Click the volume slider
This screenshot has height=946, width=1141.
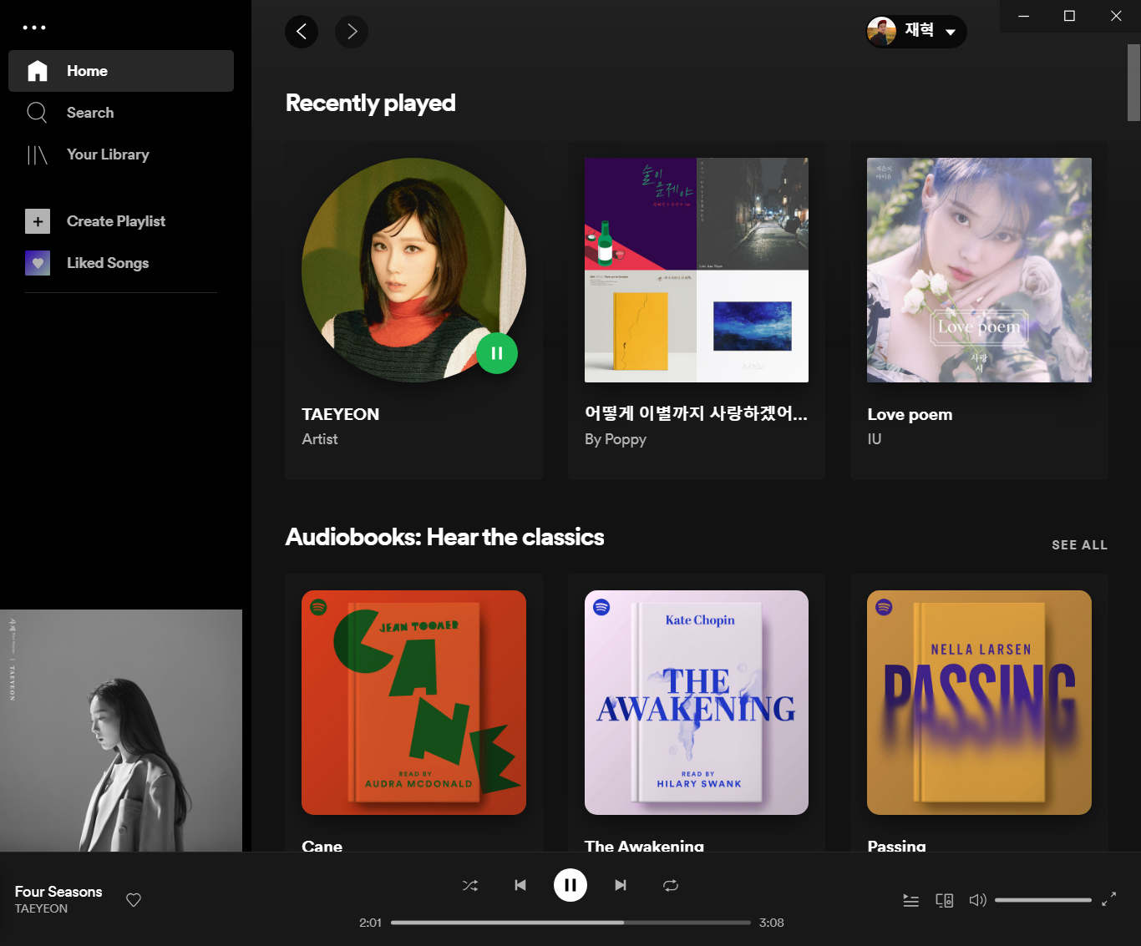[x=1043, y=900]
